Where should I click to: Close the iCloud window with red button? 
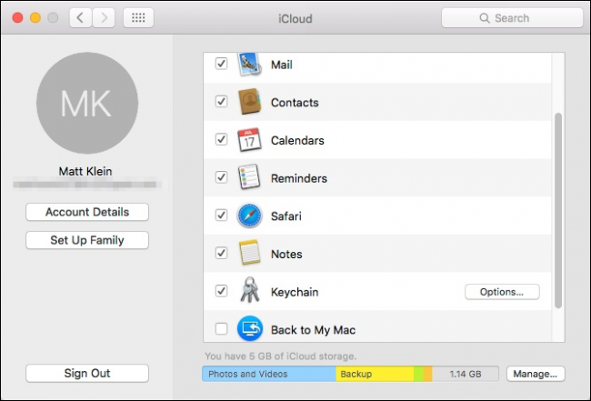pyautogui.click(x=17, y=17)
